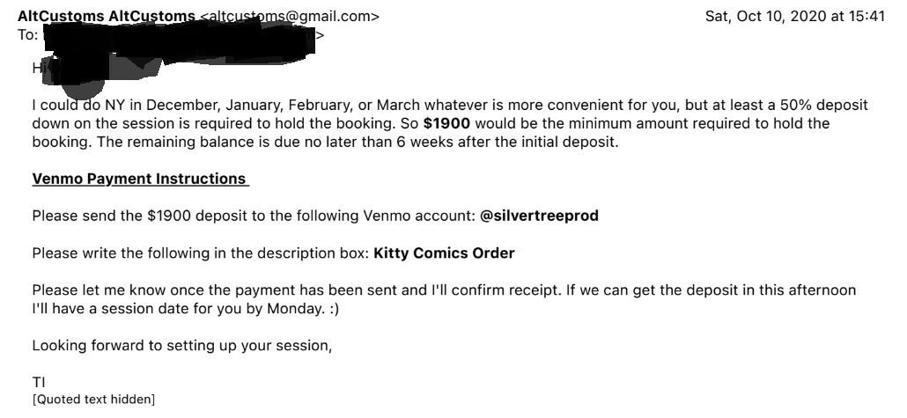Click the altcustoms@gmail.com sender address

click(x=290, y=16)
